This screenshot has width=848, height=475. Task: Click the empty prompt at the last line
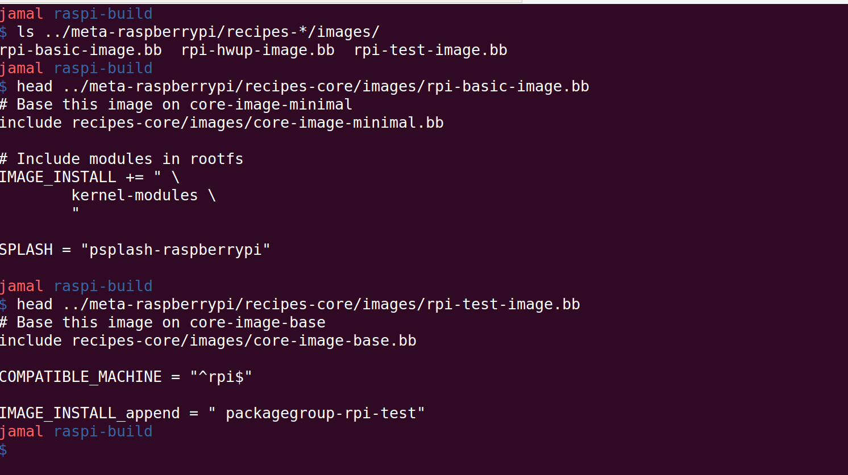click(4, 450)
